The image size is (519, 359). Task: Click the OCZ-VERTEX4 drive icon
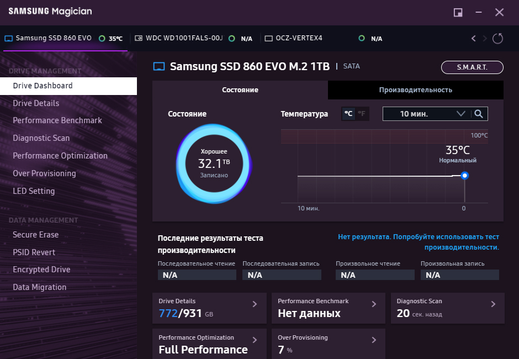(x=268, y=39)
